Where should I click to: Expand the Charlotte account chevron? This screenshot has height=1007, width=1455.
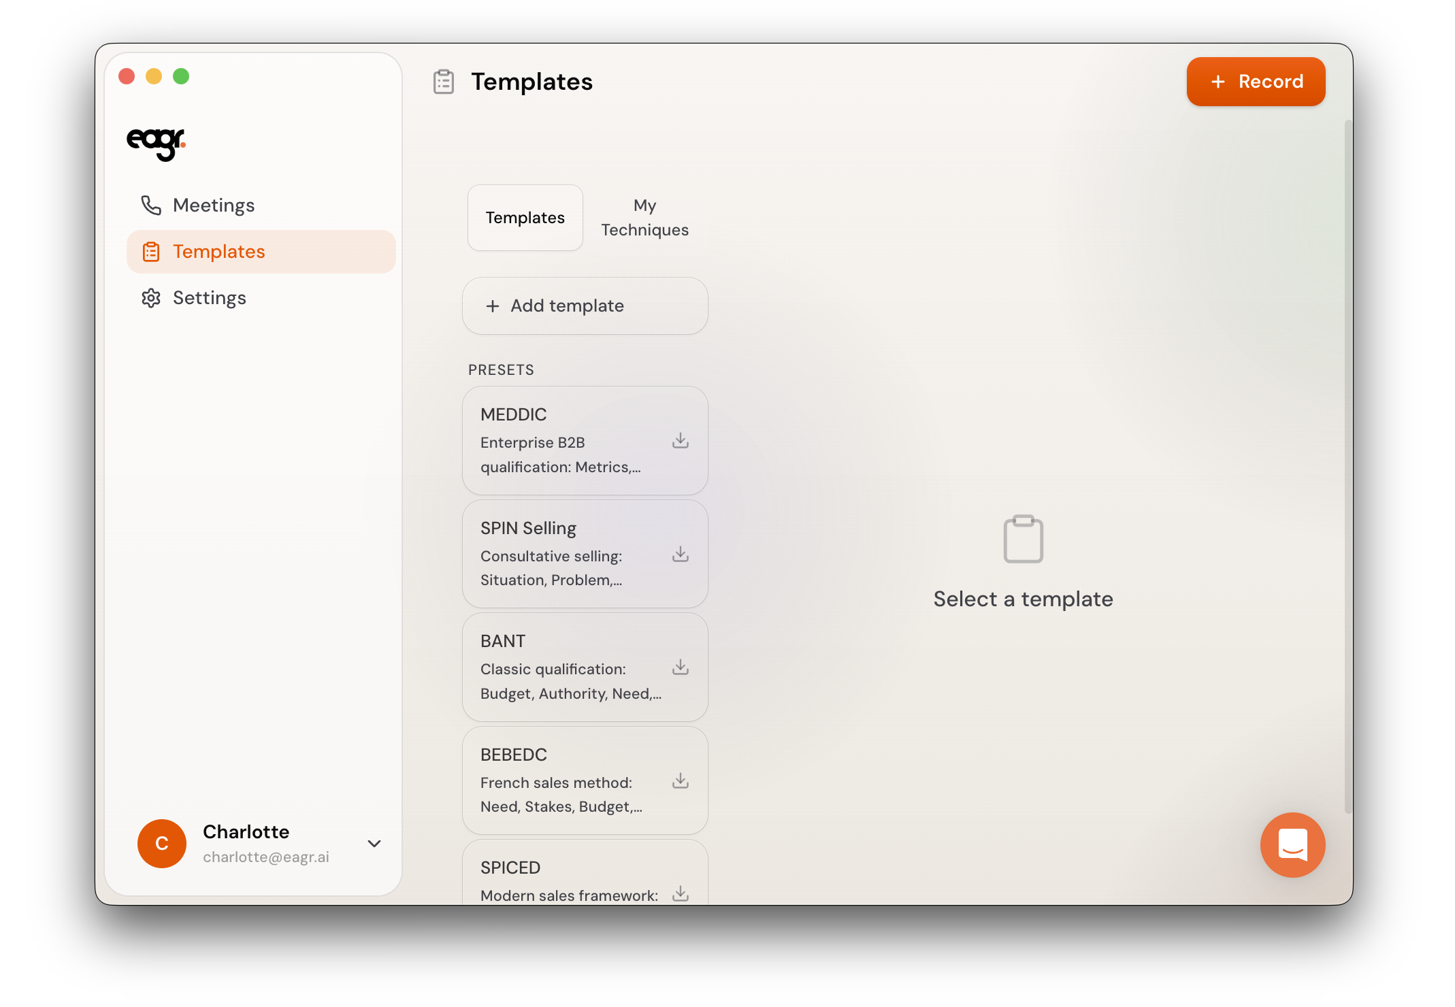tap(374, 843)
